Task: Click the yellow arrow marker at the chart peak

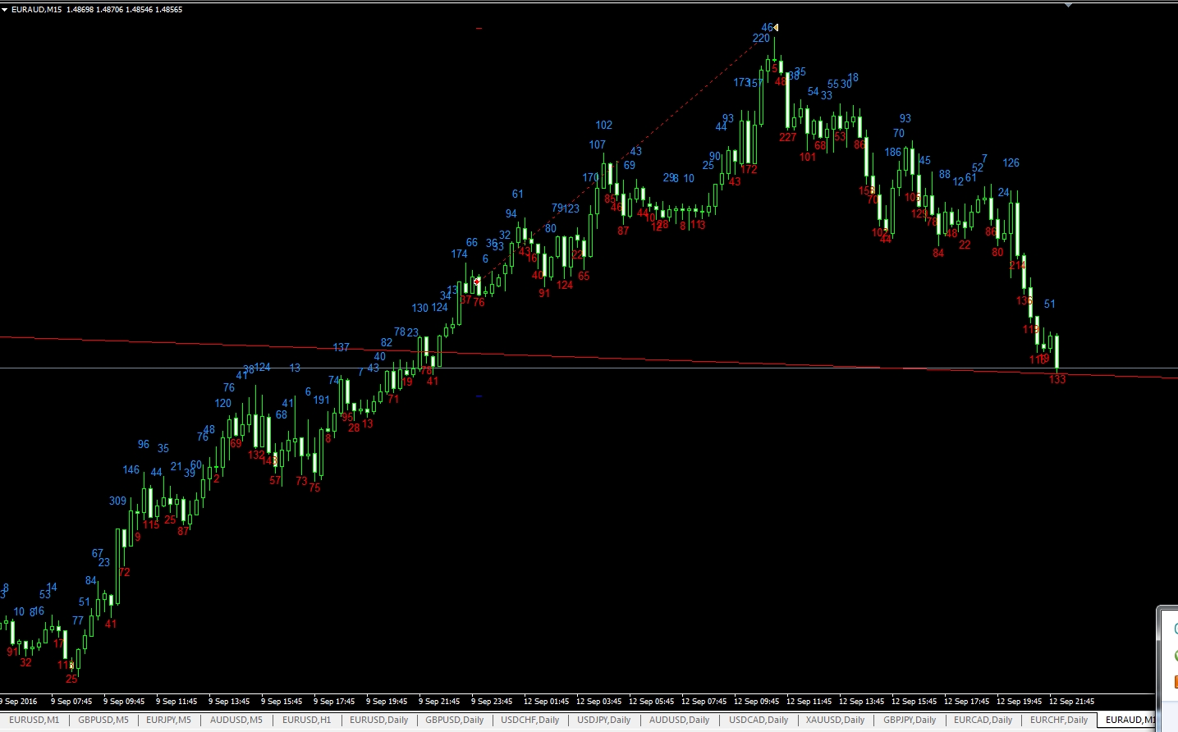Action: click(x=776, y=28)
